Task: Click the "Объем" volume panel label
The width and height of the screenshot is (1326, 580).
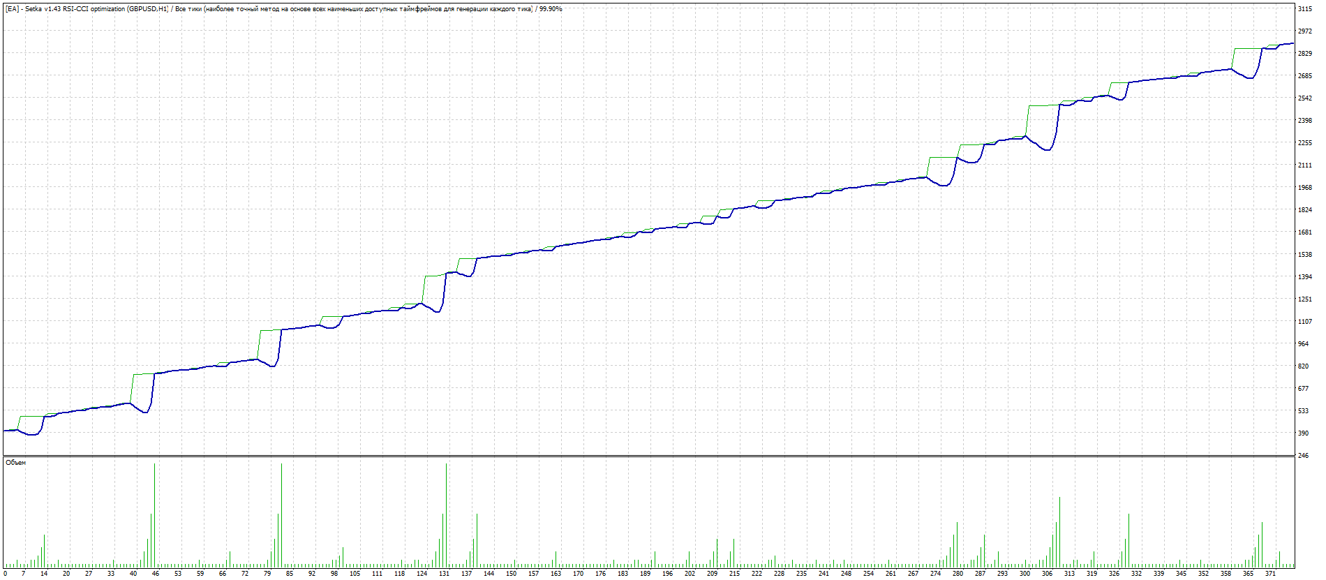Action: pyautogui.click(x=15, y=463)
